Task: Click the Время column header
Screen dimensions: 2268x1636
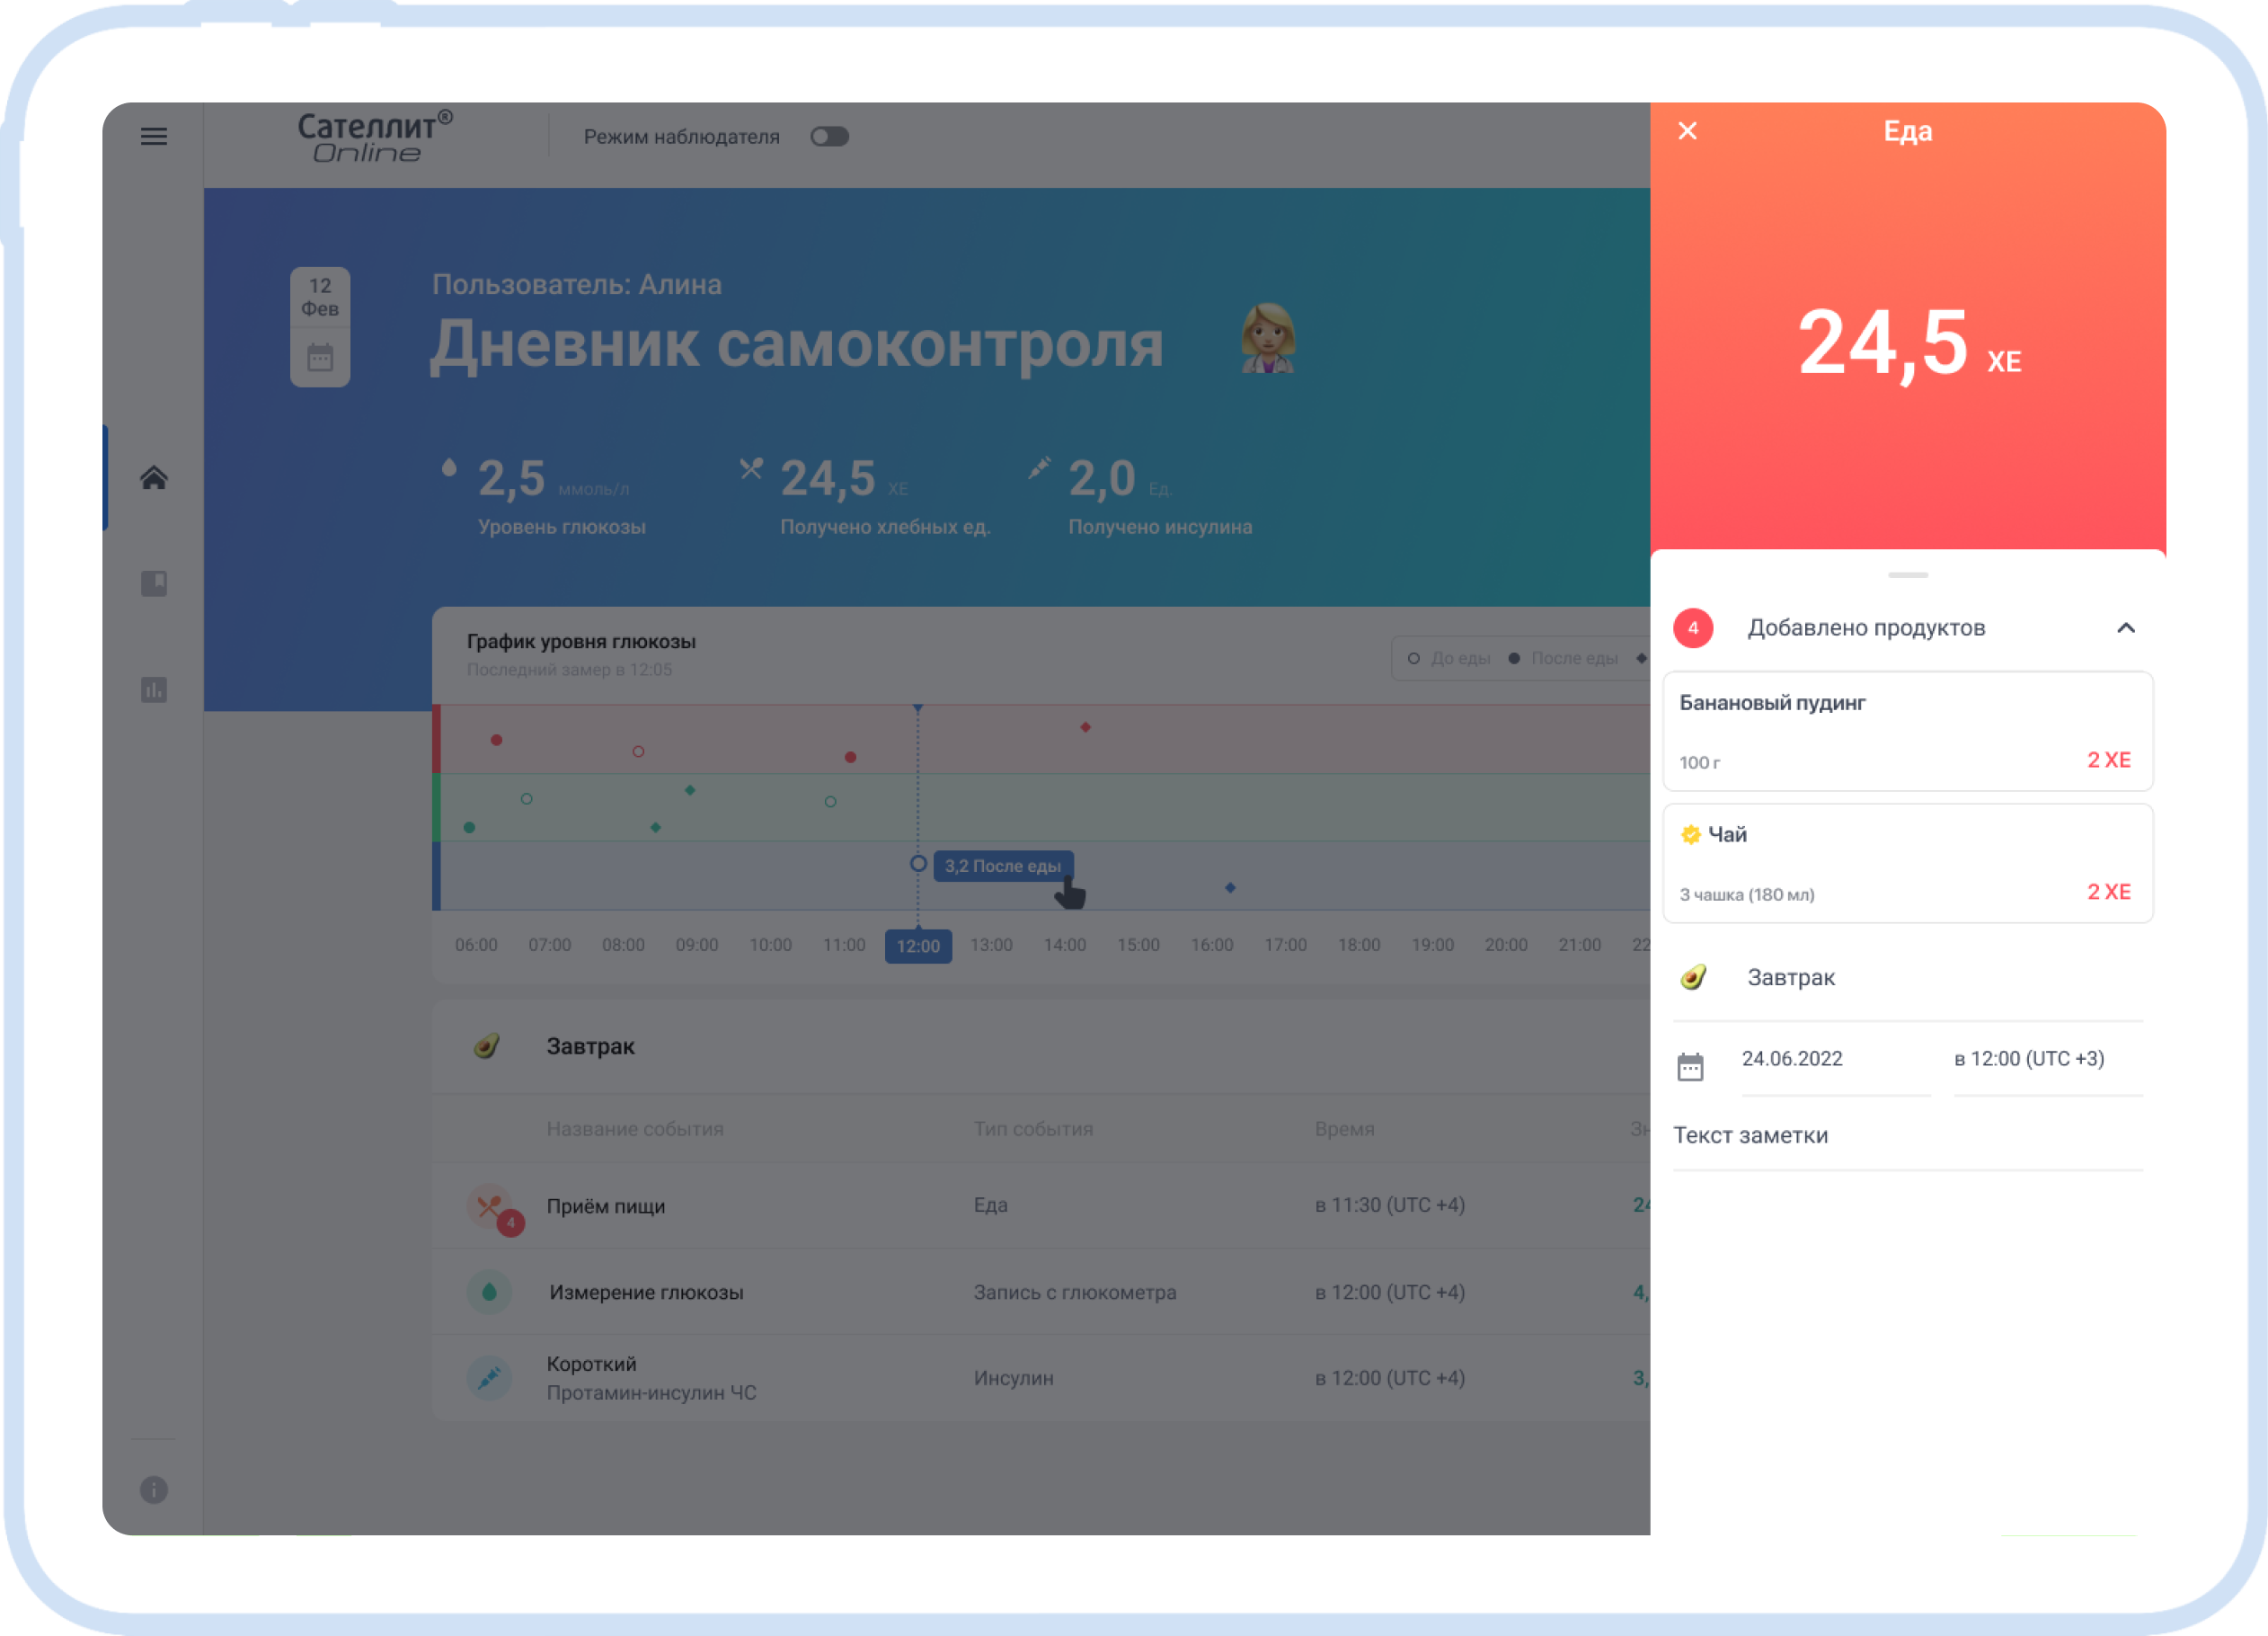Action: (1344, 1130)
